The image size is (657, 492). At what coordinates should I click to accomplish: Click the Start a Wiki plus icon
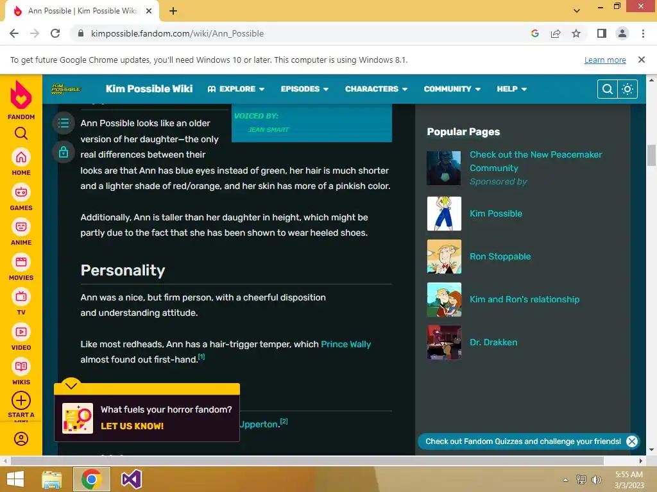[21, 401]
